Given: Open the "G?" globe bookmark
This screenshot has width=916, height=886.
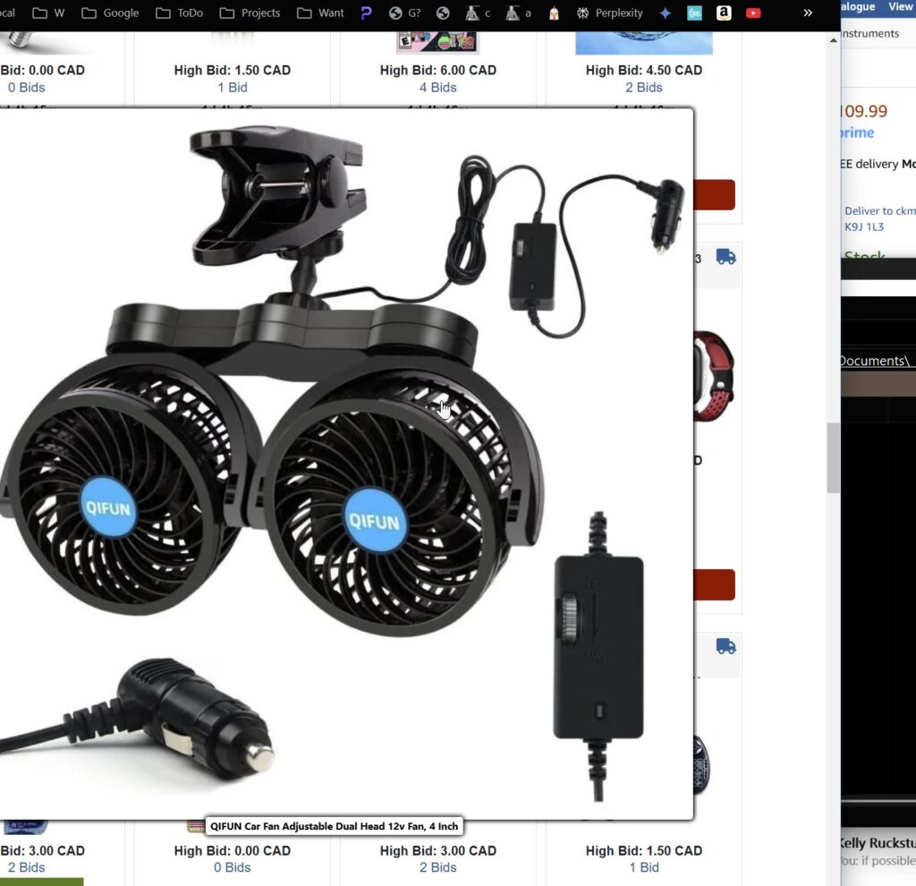Looking at the screenshot, I should [x=404, y=13].
